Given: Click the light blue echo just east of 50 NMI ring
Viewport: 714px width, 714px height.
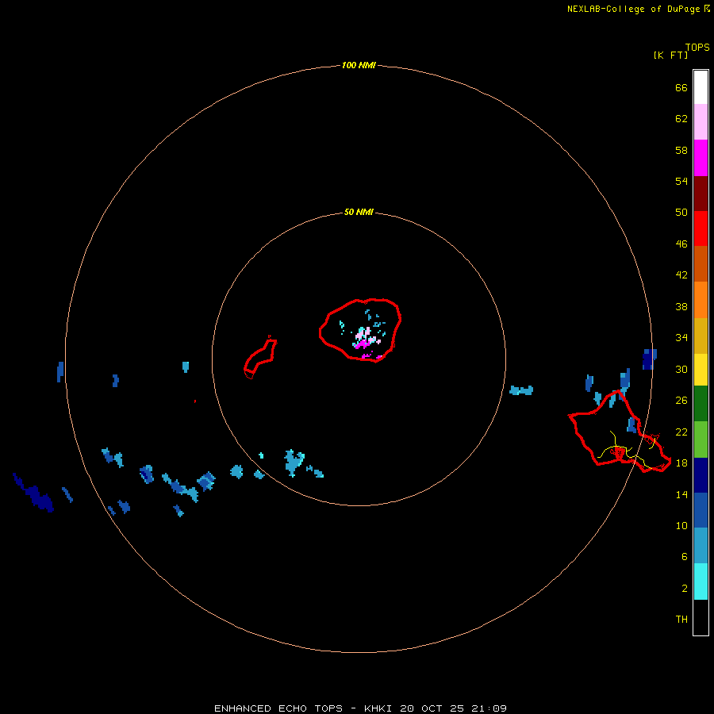Looking at the screenshot, I should (x=521, y=390).
